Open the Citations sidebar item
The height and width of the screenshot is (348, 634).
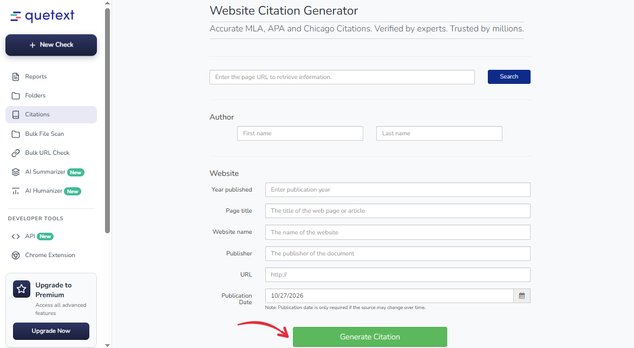[51, 115]
